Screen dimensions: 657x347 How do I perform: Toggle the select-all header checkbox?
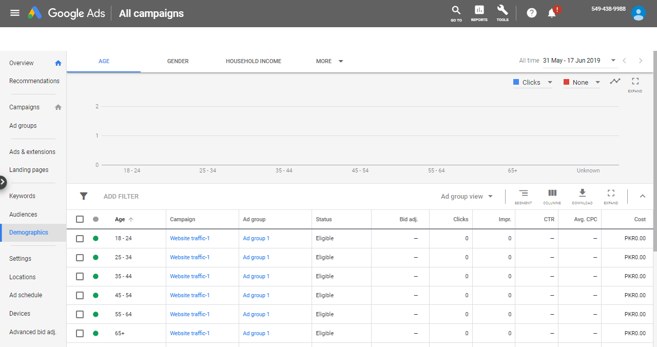coord(80,219)
